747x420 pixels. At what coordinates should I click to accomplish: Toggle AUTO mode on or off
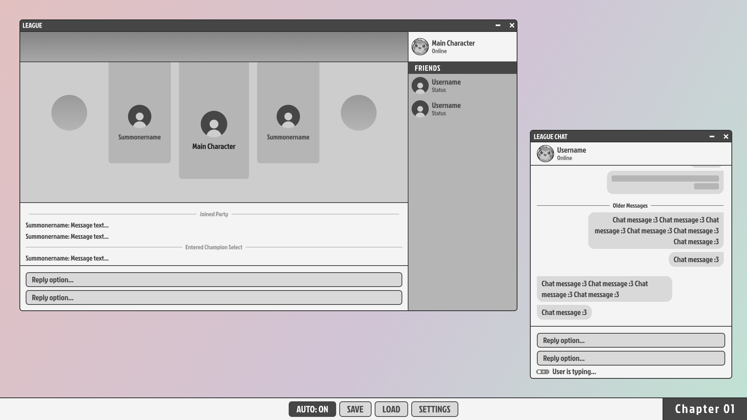point(312,409)
